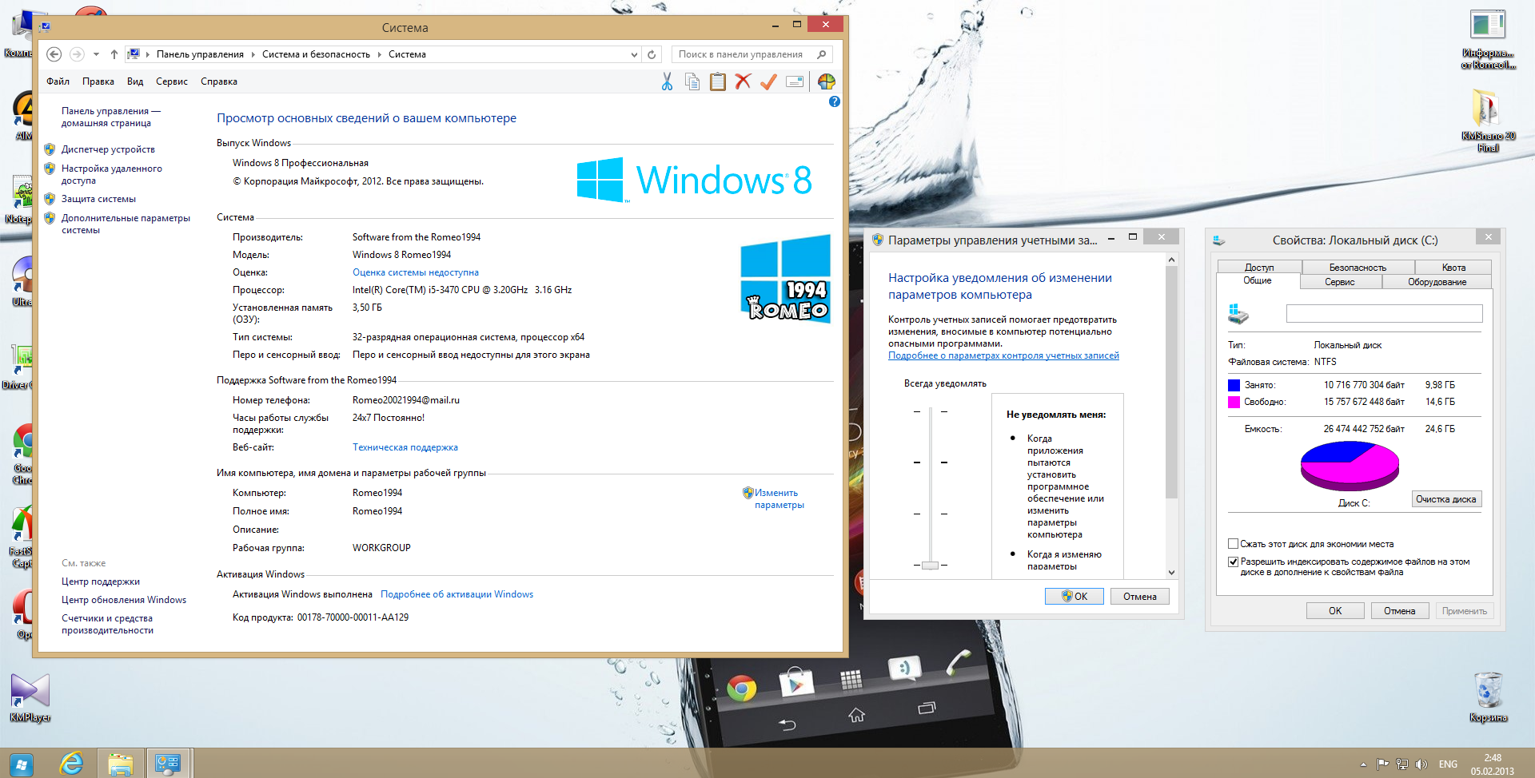
Task: Click the disk label text field
Action: point(1384,314)
